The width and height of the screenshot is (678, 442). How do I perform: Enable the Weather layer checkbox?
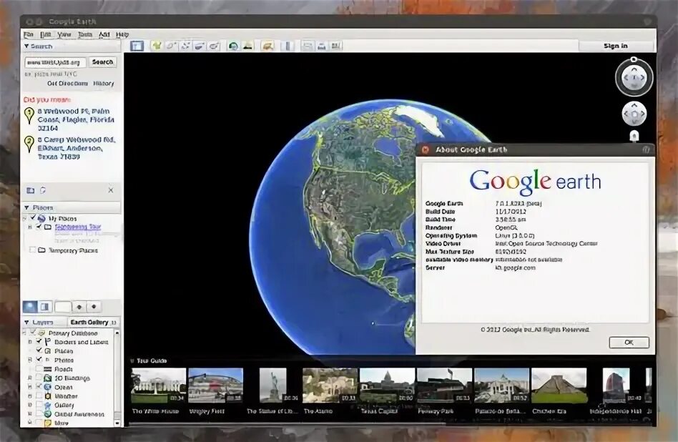(x=39, y=396)
